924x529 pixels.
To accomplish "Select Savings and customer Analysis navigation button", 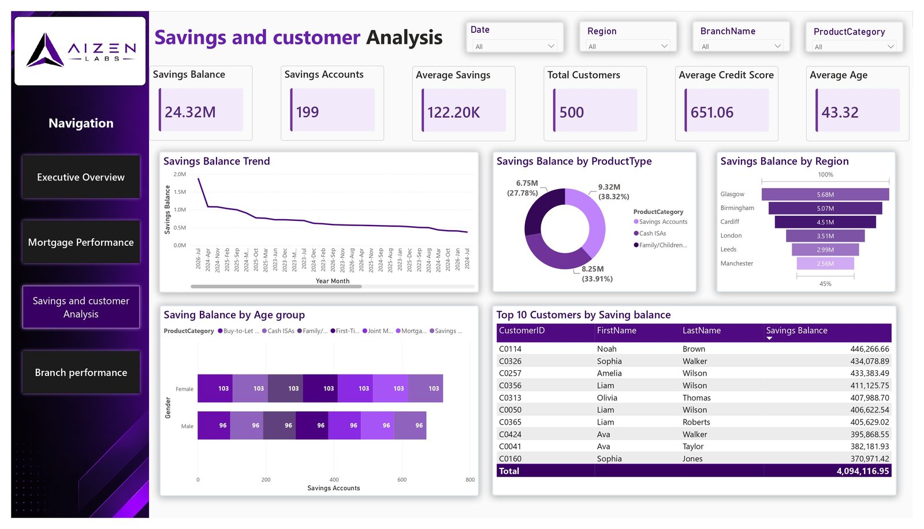I will click(x=81, y=307).
